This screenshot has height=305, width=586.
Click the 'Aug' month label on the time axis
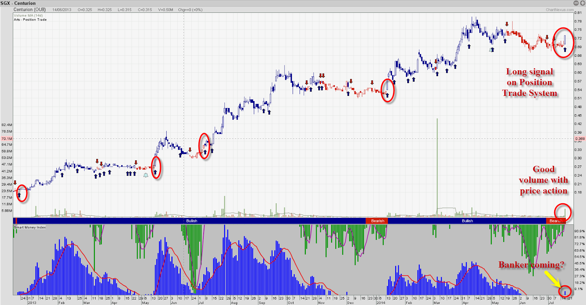pos(234,303)
